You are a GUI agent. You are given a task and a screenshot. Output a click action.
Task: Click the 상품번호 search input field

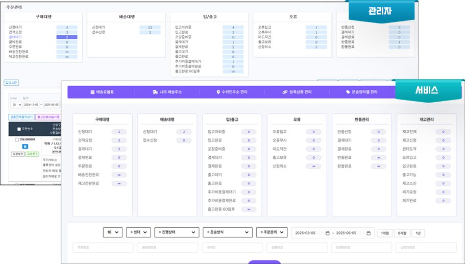point(297,247)
